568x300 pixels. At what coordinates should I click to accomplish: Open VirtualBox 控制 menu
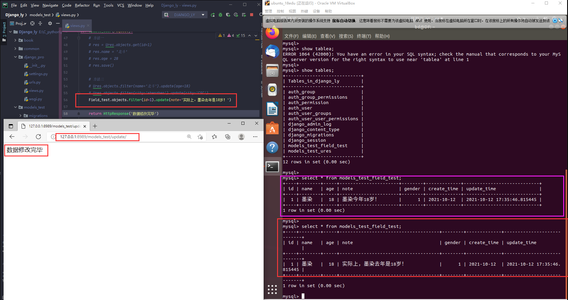click(280, 11)
